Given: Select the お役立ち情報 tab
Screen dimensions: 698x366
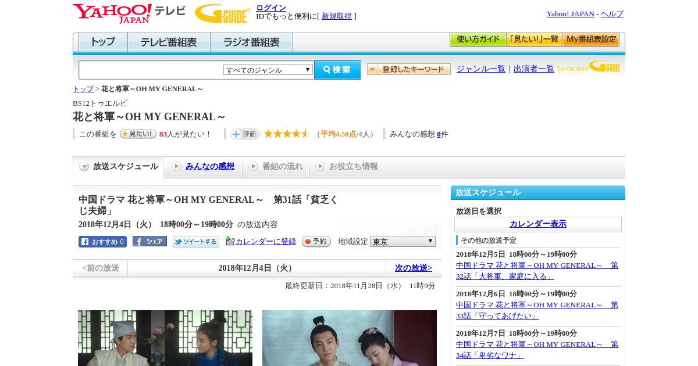Looking at the screenshot, I should [347, 167].
